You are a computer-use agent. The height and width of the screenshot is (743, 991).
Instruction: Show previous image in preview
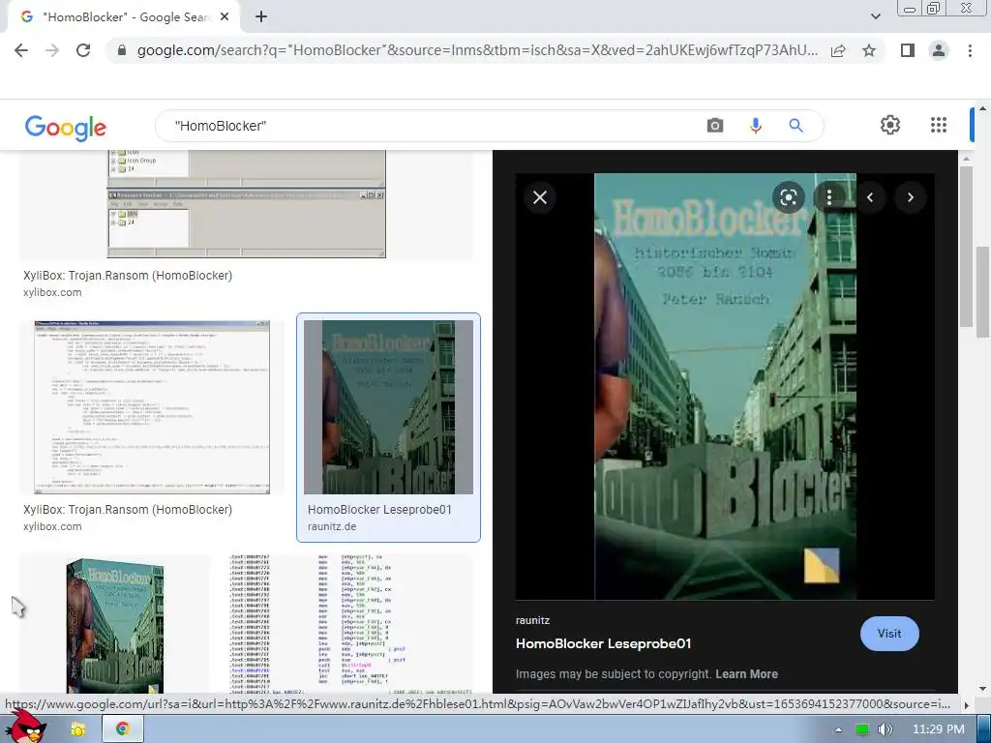[870, 197]
